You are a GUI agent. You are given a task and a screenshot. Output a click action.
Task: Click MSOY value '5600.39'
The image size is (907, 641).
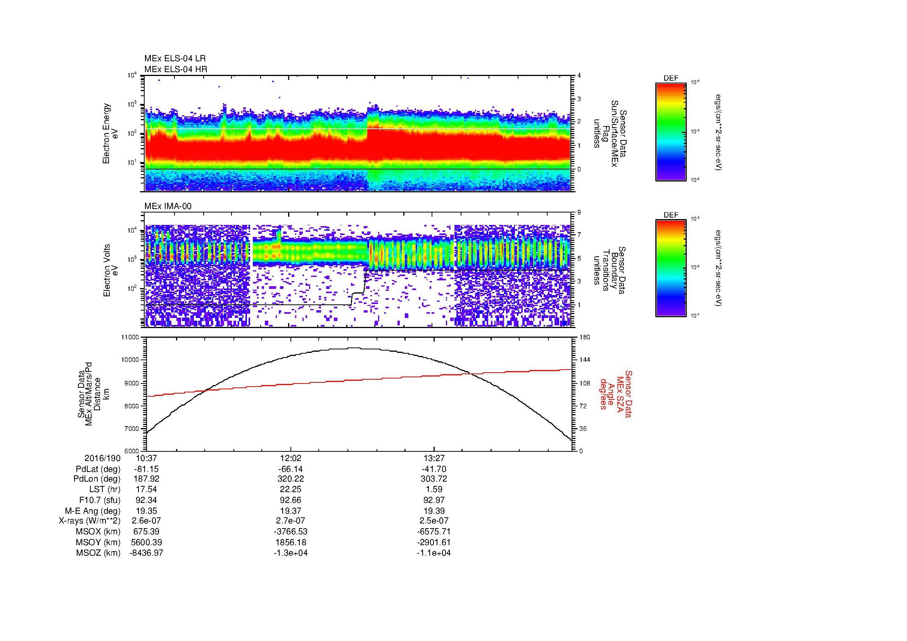147,543
